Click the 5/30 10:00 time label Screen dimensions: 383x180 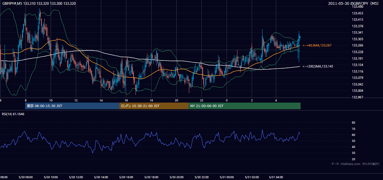point(51,177)
